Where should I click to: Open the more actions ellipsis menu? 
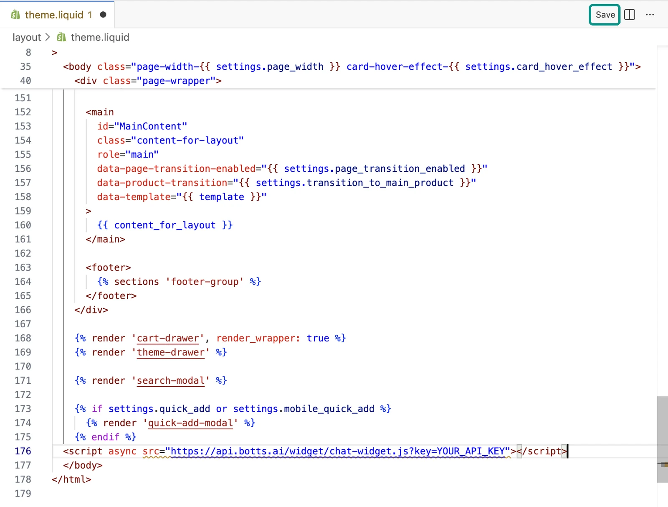650,15
